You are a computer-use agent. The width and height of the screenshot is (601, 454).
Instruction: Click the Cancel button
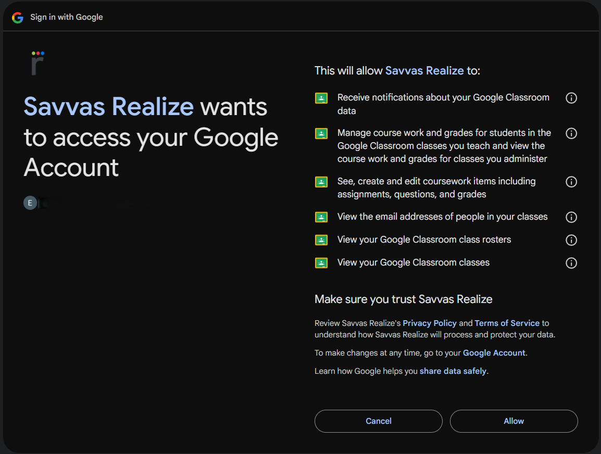pyautogui.click(x=378, y=421)
